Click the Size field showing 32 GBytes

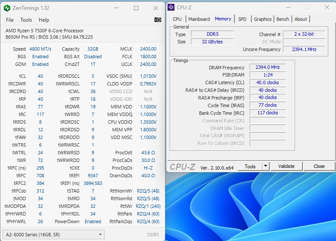pos(212,42)
